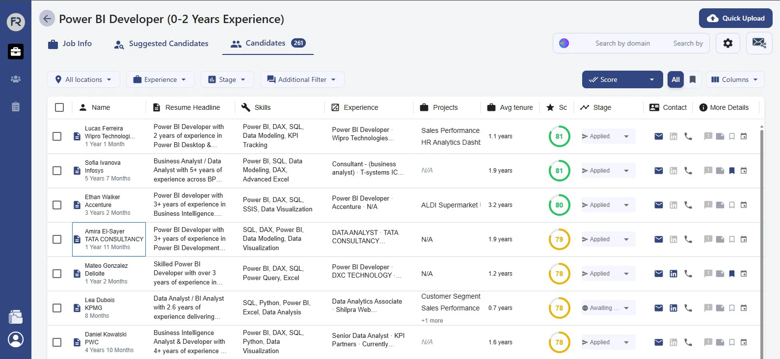Open resume document icon for Sofia Ivanova
This screenshot has height=359, width=780.
point(77,171)
